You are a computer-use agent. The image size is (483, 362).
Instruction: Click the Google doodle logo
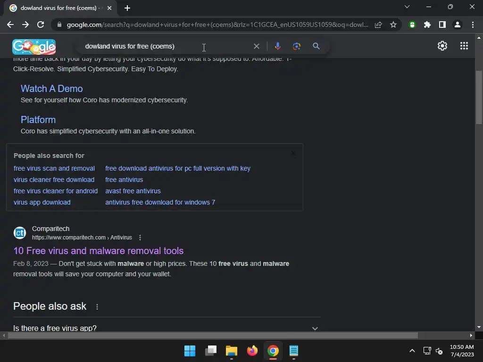[x=34, y=47]
